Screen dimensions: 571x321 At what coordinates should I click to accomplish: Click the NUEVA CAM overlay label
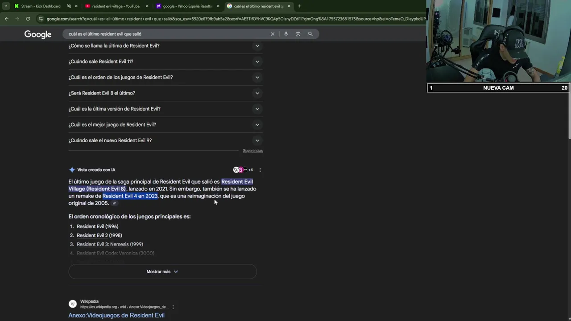coord(498,88)
